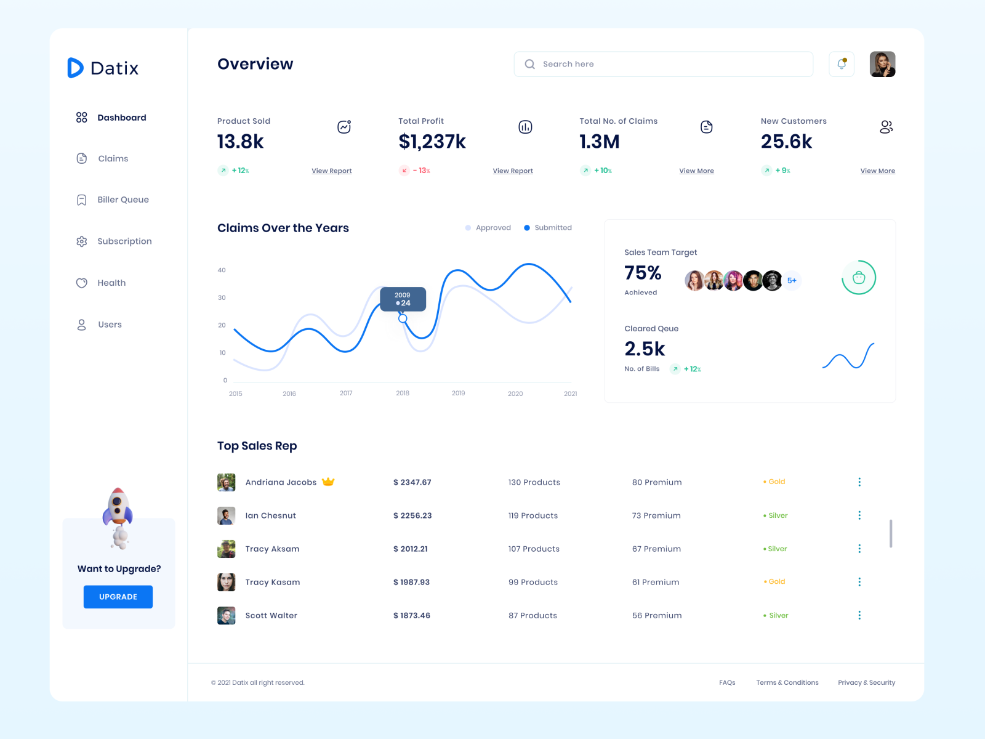Click the Product Sold trend icon

pos(344,127)
